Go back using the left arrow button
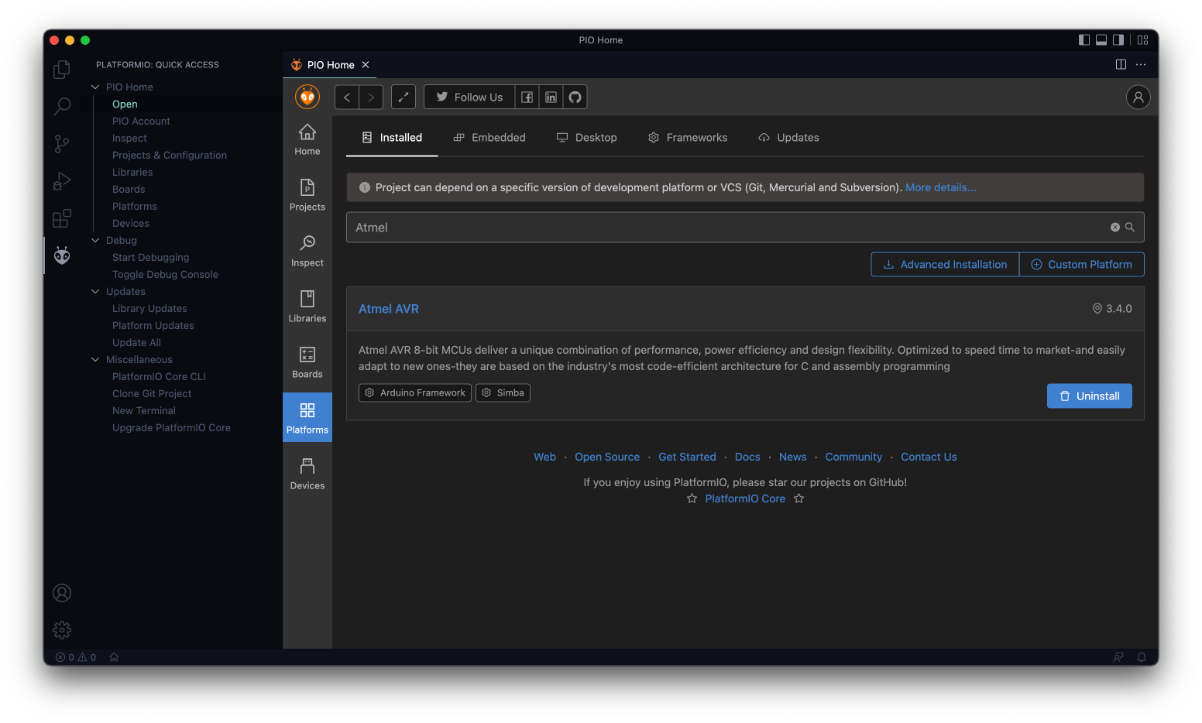 (347, 97)
